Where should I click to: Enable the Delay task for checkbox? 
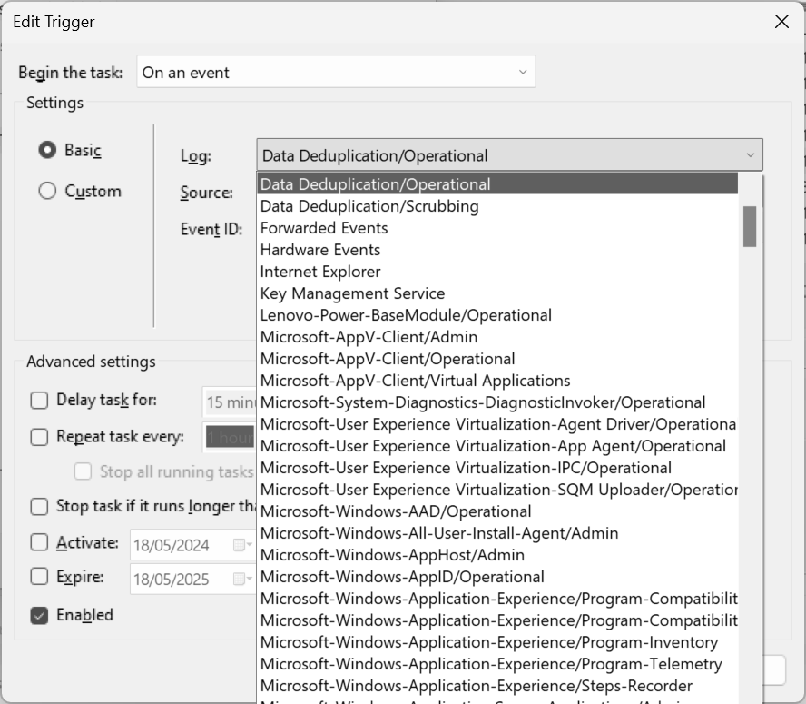[x=39, y=401]
